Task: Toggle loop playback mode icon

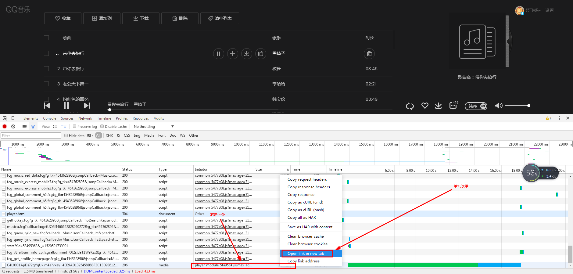Action: [410, 106]
